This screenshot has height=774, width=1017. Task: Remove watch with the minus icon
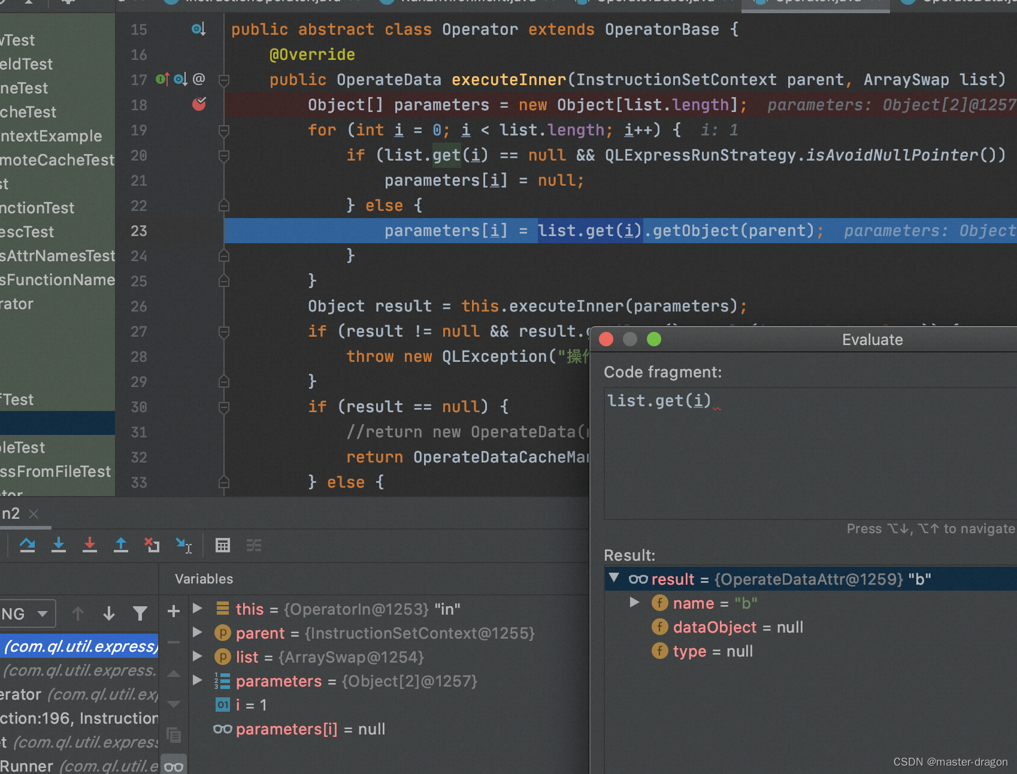(174, 642)
